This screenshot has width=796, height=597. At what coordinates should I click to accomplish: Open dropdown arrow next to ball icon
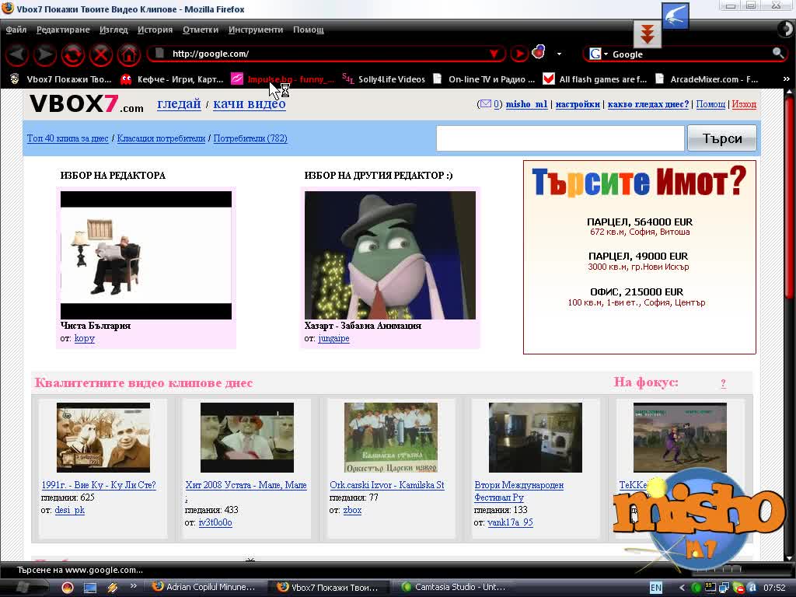point(559,54)
